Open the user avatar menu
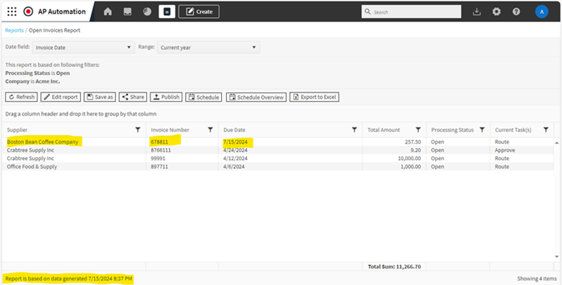 pos(542,12)
